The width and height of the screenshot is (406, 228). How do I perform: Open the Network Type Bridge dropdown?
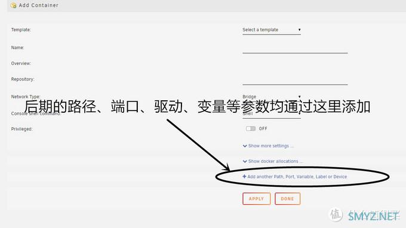tap(271, 97)
